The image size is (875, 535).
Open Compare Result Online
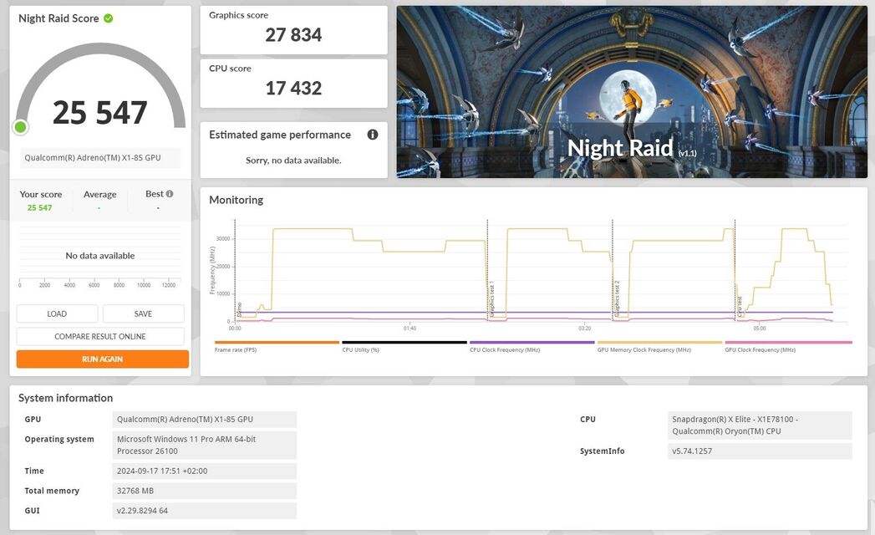[100, 336]
